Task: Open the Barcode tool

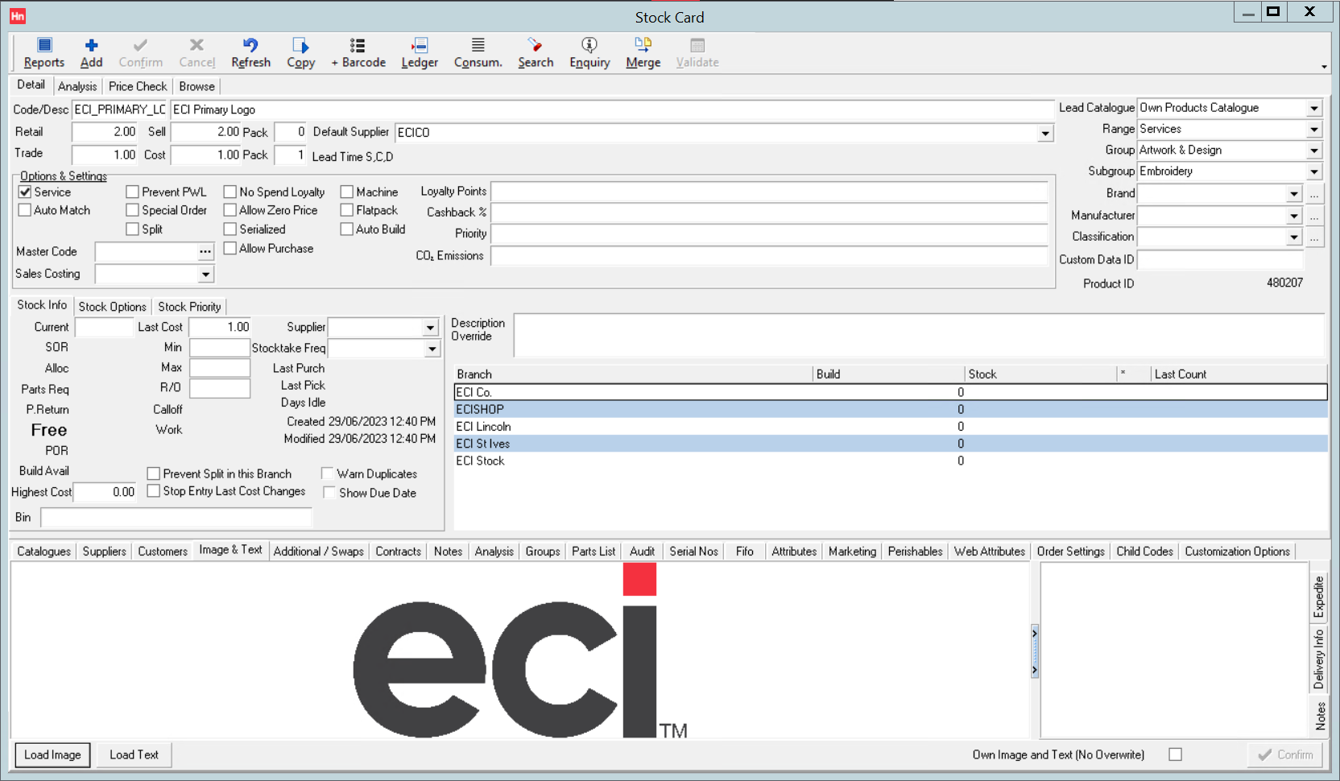Action: pos(358,53)
